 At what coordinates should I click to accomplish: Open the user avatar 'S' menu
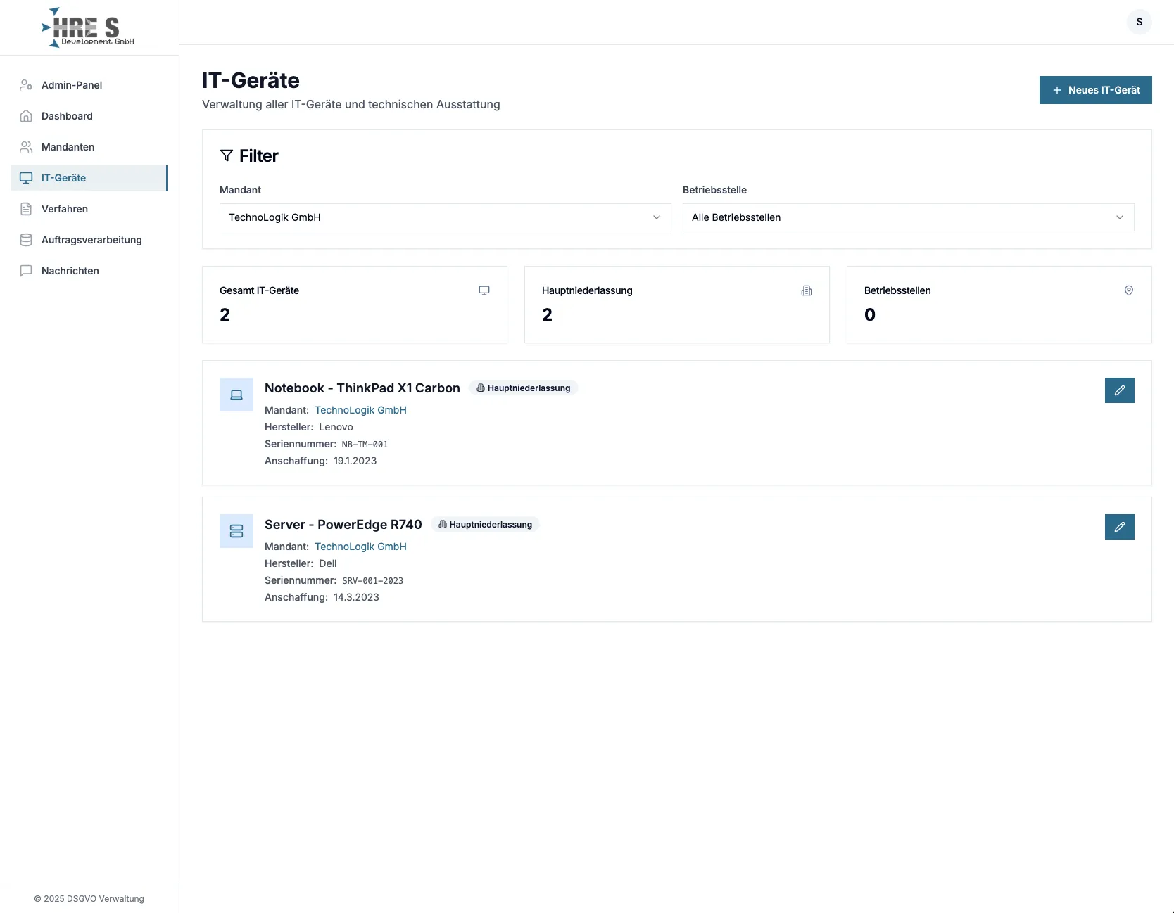(x=1139, y=22)
